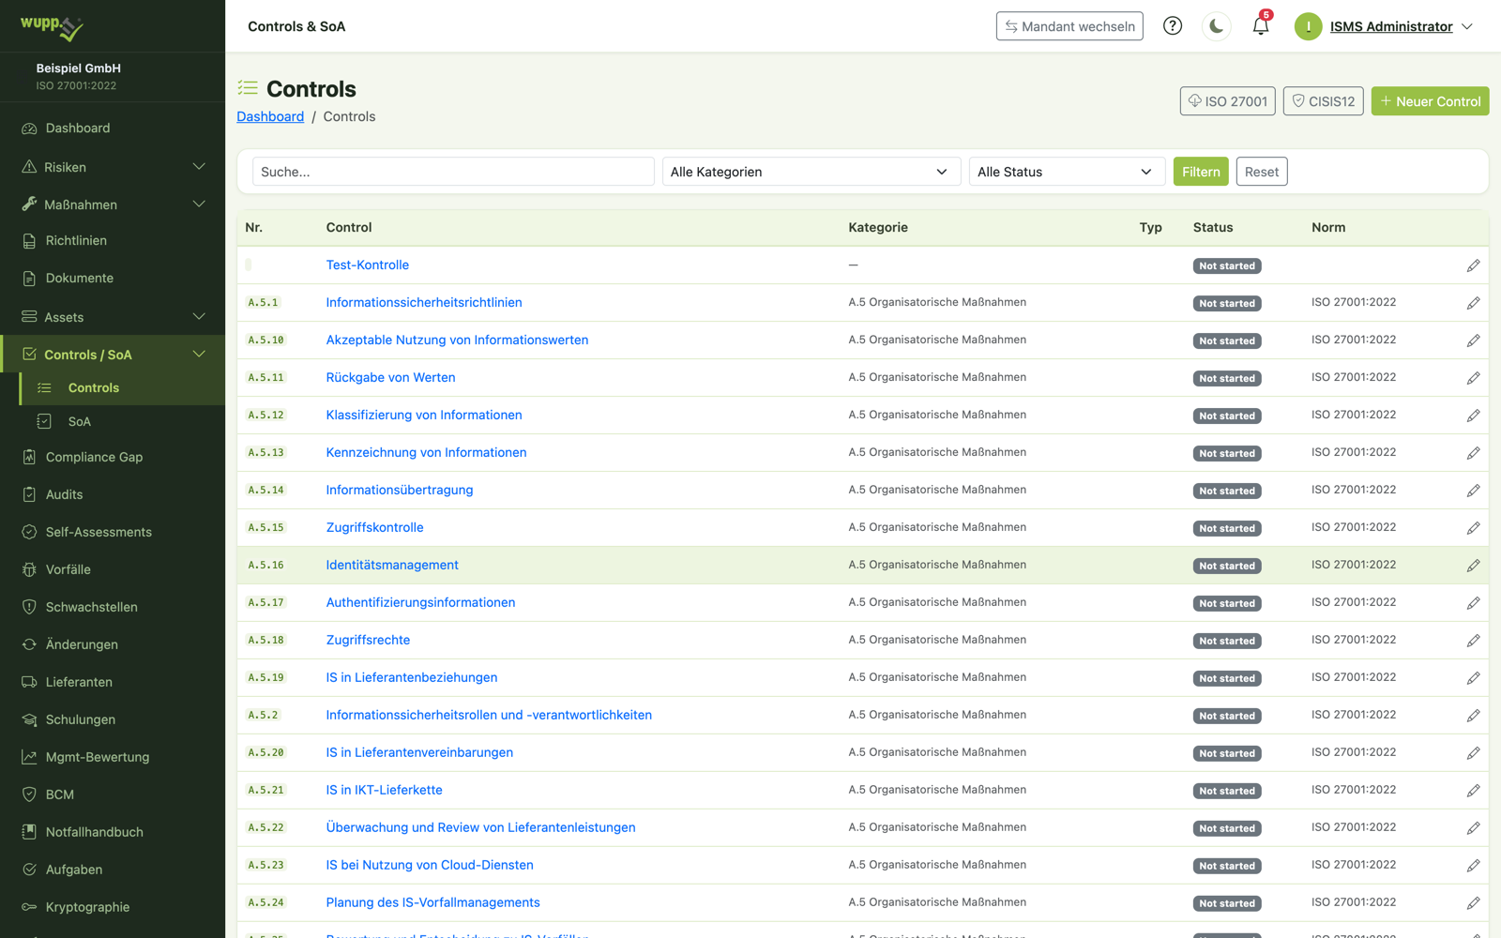Open Informationssicherheitsrollen und -verantwortlichkeiten link
This screenshot has height=938, width=1501.
(x=489, y=716)
